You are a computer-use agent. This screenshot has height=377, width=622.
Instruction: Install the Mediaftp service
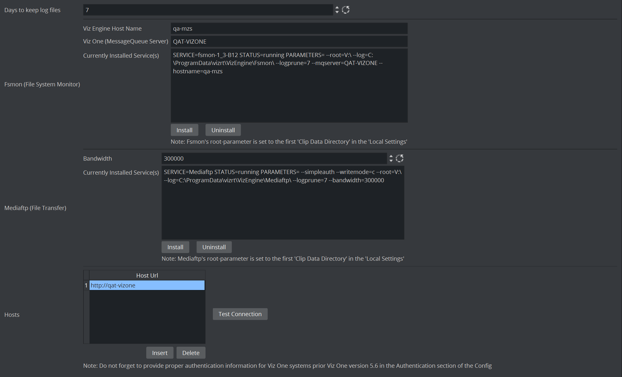175,247
